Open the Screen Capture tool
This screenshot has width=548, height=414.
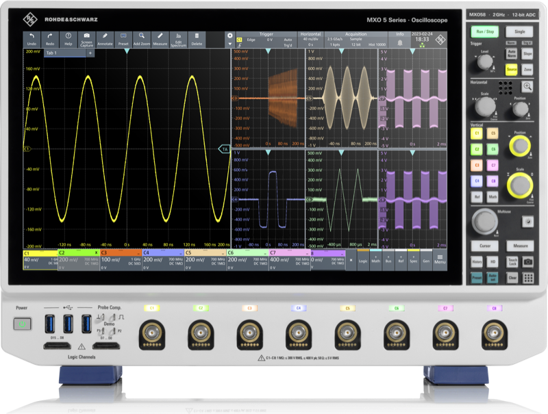86,38
